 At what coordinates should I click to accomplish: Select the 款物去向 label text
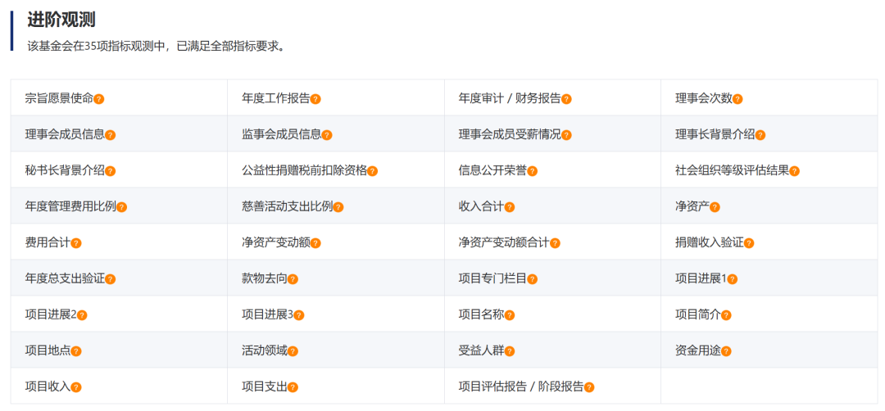[264, 279]
